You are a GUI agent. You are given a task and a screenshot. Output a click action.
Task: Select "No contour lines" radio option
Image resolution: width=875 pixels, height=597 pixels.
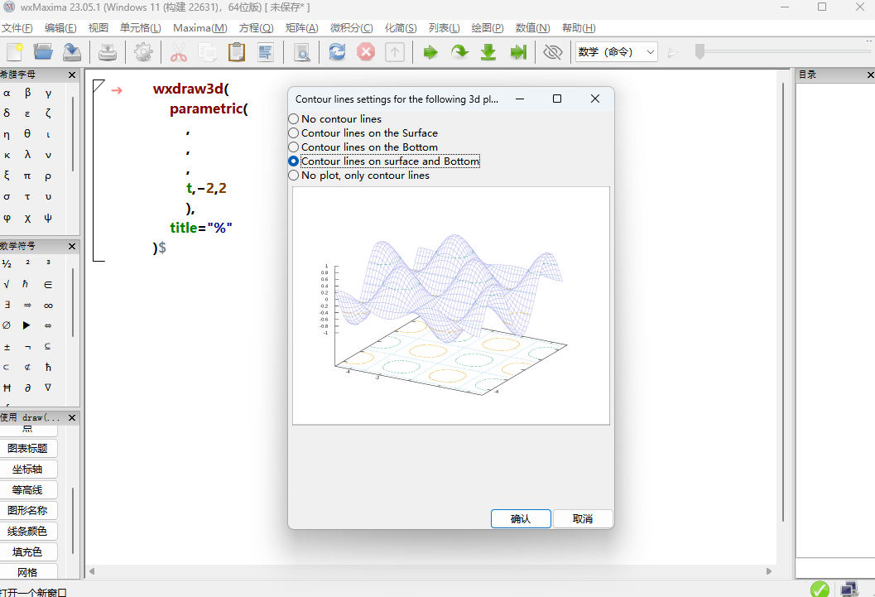click(294, 119)
